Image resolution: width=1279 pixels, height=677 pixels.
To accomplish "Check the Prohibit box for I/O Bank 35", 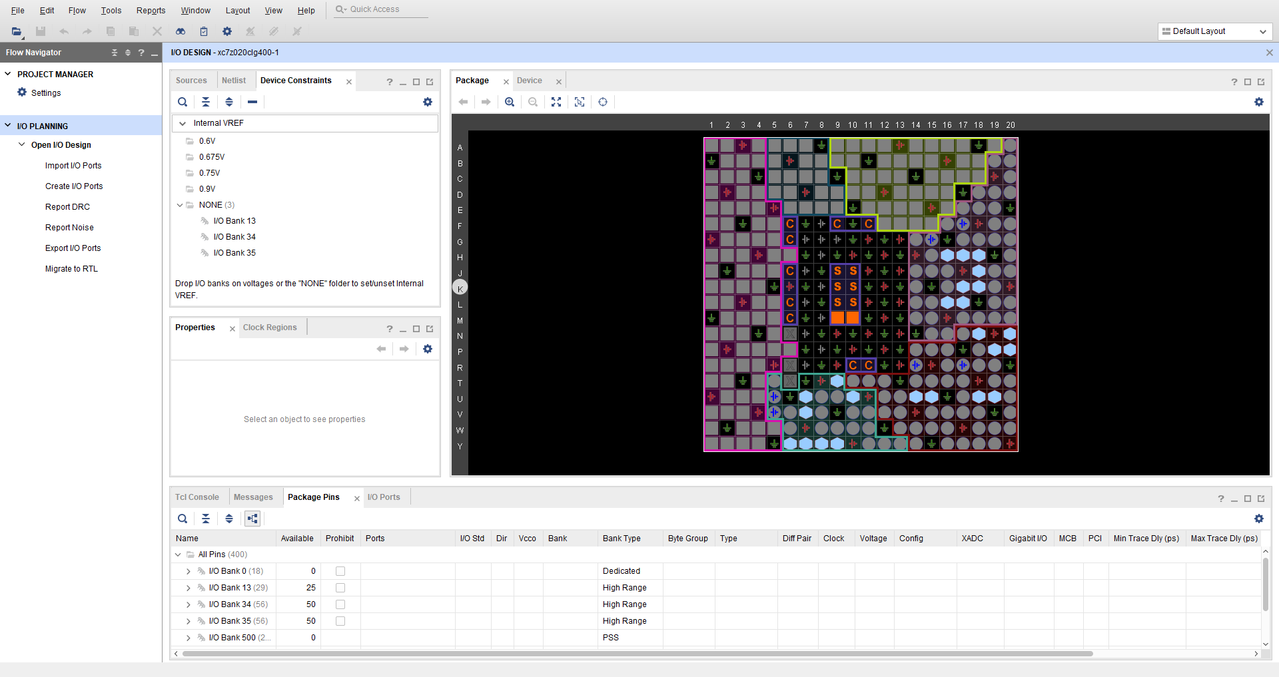I will point(340,621).
